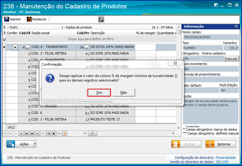Click the horizontal scrollbar left arrow

(x=85, y=133)
